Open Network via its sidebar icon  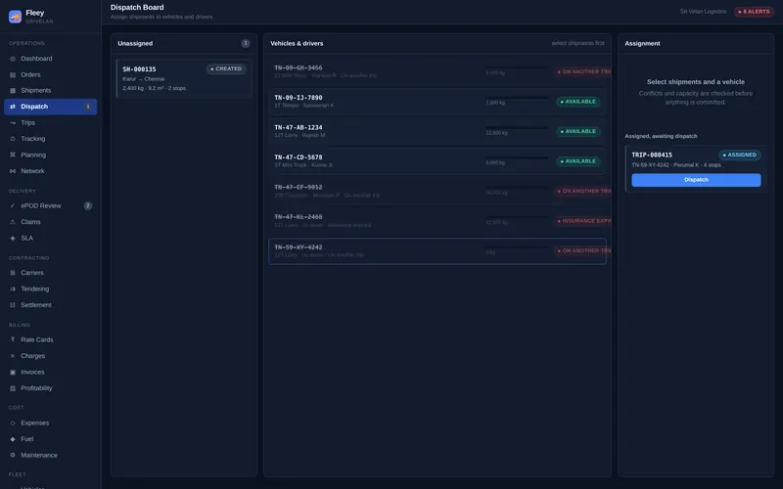coord(13,171)
